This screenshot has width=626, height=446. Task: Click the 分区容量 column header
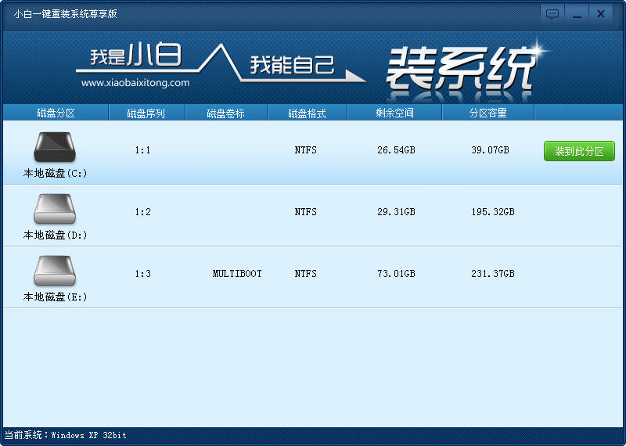487,113
